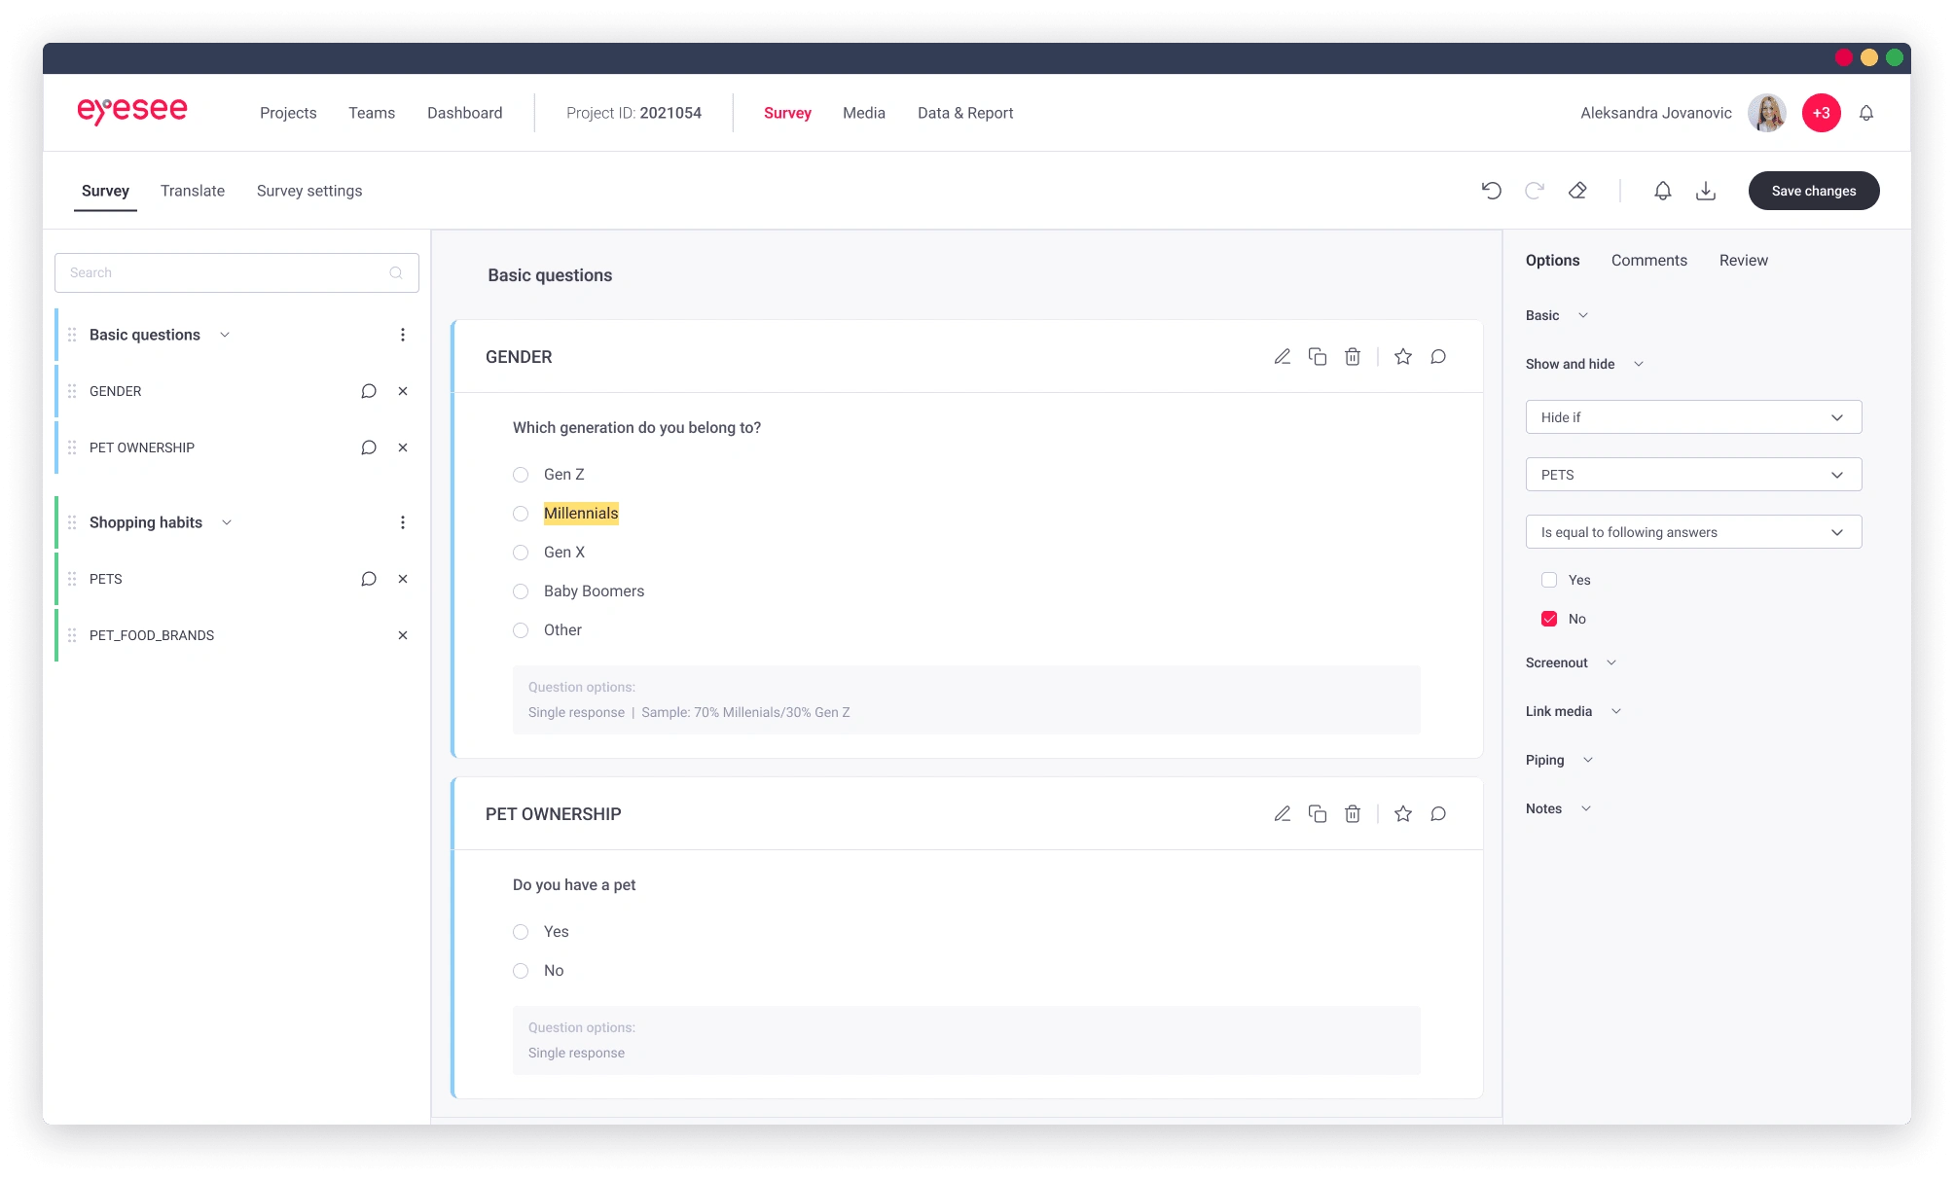Click the Save changes button
Image resolution: width=1954 pixels, height=1181 pixels.
1813,191
